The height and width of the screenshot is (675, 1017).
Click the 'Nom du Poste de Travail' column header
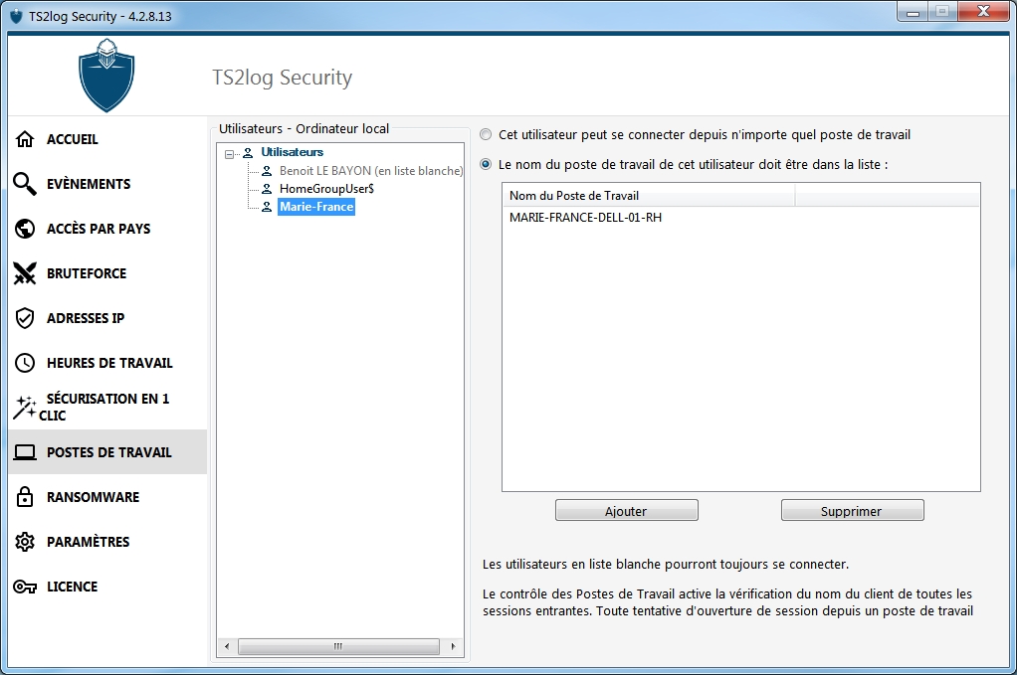coord(649,196)
